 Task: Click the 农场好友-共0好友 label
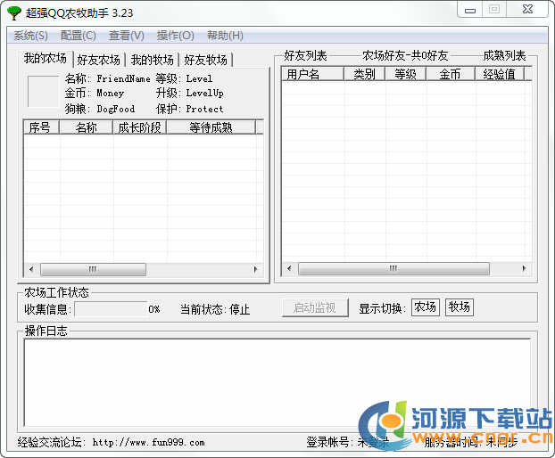[x=405, y=55]
